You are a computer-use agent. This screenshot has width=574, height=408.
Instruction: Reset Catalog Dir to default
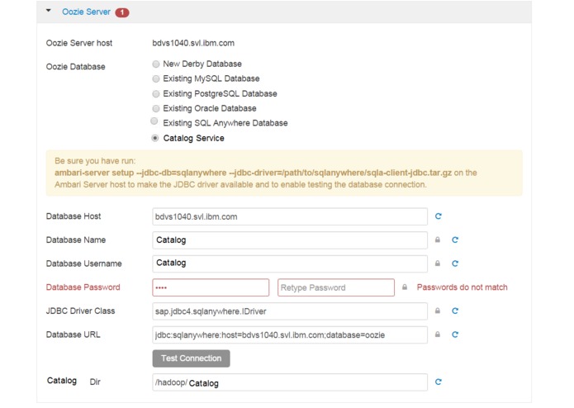click(x=439, y=382)
